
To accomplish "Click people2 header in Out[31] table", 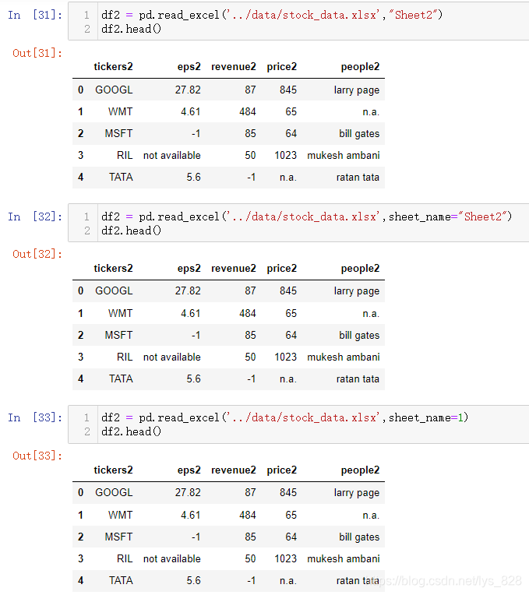I will (360, 67).
